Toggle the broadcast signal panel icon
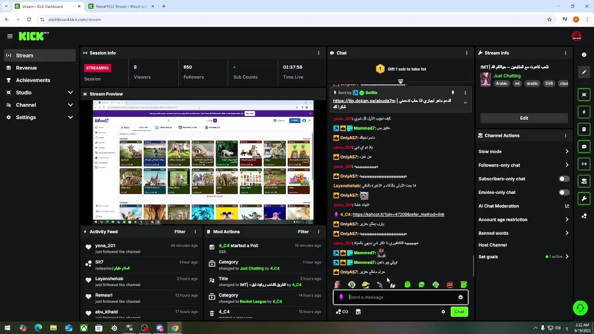This screenshot has width=594, height=334. (584, 164)
